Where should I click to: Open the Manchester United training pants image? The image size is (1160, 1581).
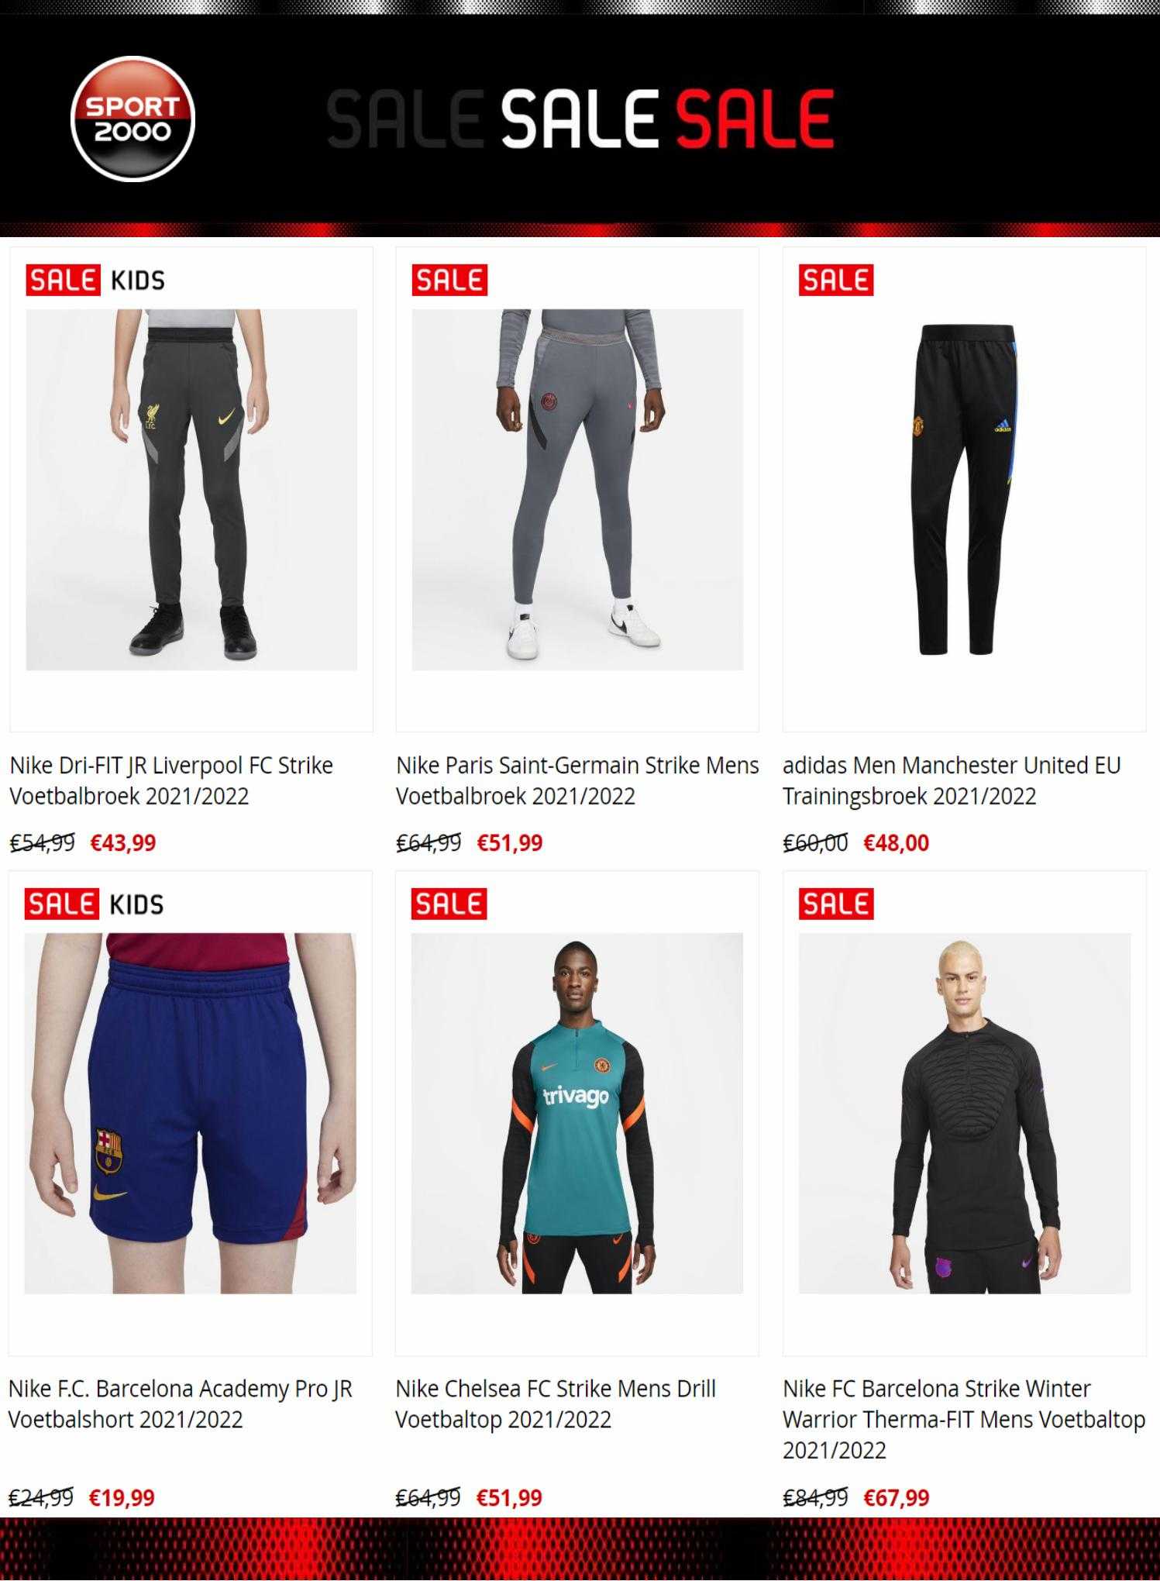(964, 490)
